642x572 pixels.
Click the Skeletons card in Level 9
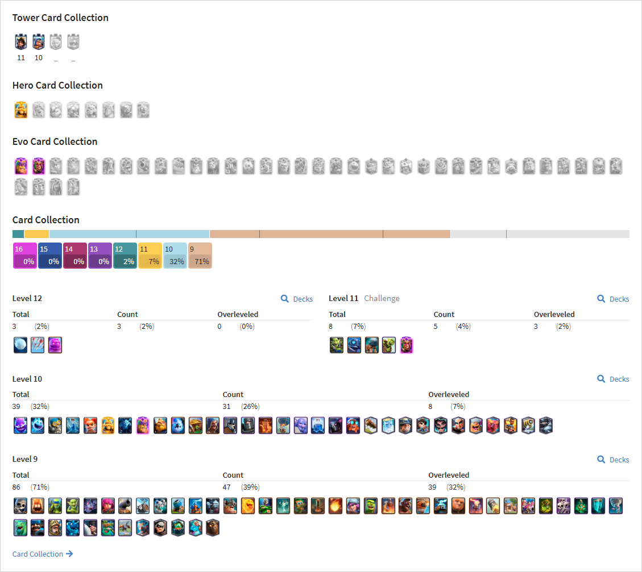pyautogui.click(x=20, y=506)
